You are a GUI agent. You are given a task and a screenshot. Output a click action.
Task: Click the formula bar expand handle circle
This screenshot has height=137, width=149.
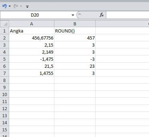(80, 14)
